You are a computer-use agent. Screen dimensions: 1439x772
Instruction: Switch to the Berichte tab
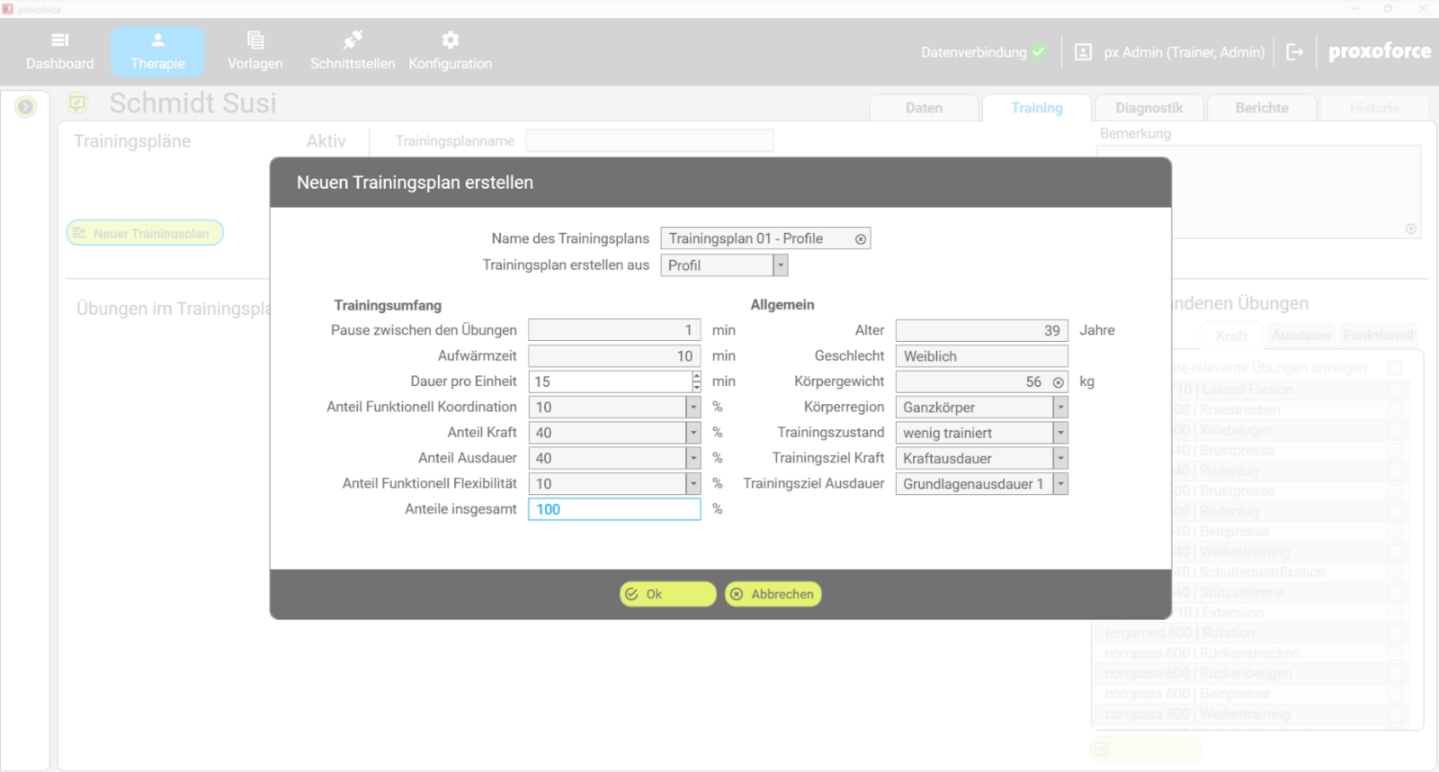[1261, 108]
